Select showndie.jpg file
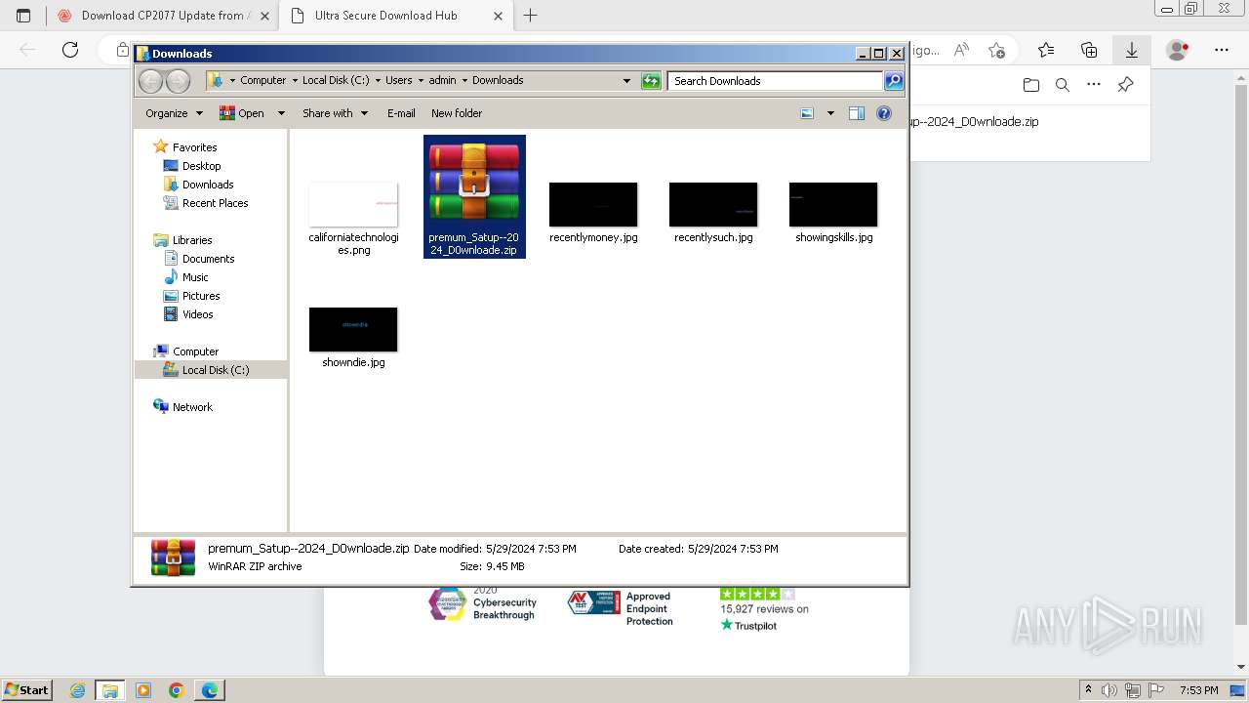The image size is (1249, 703). (x=353, y=337)
